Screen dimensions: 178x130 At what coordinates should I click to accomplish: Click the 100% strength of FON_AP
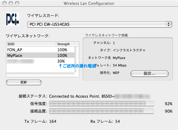pos(62,50)
